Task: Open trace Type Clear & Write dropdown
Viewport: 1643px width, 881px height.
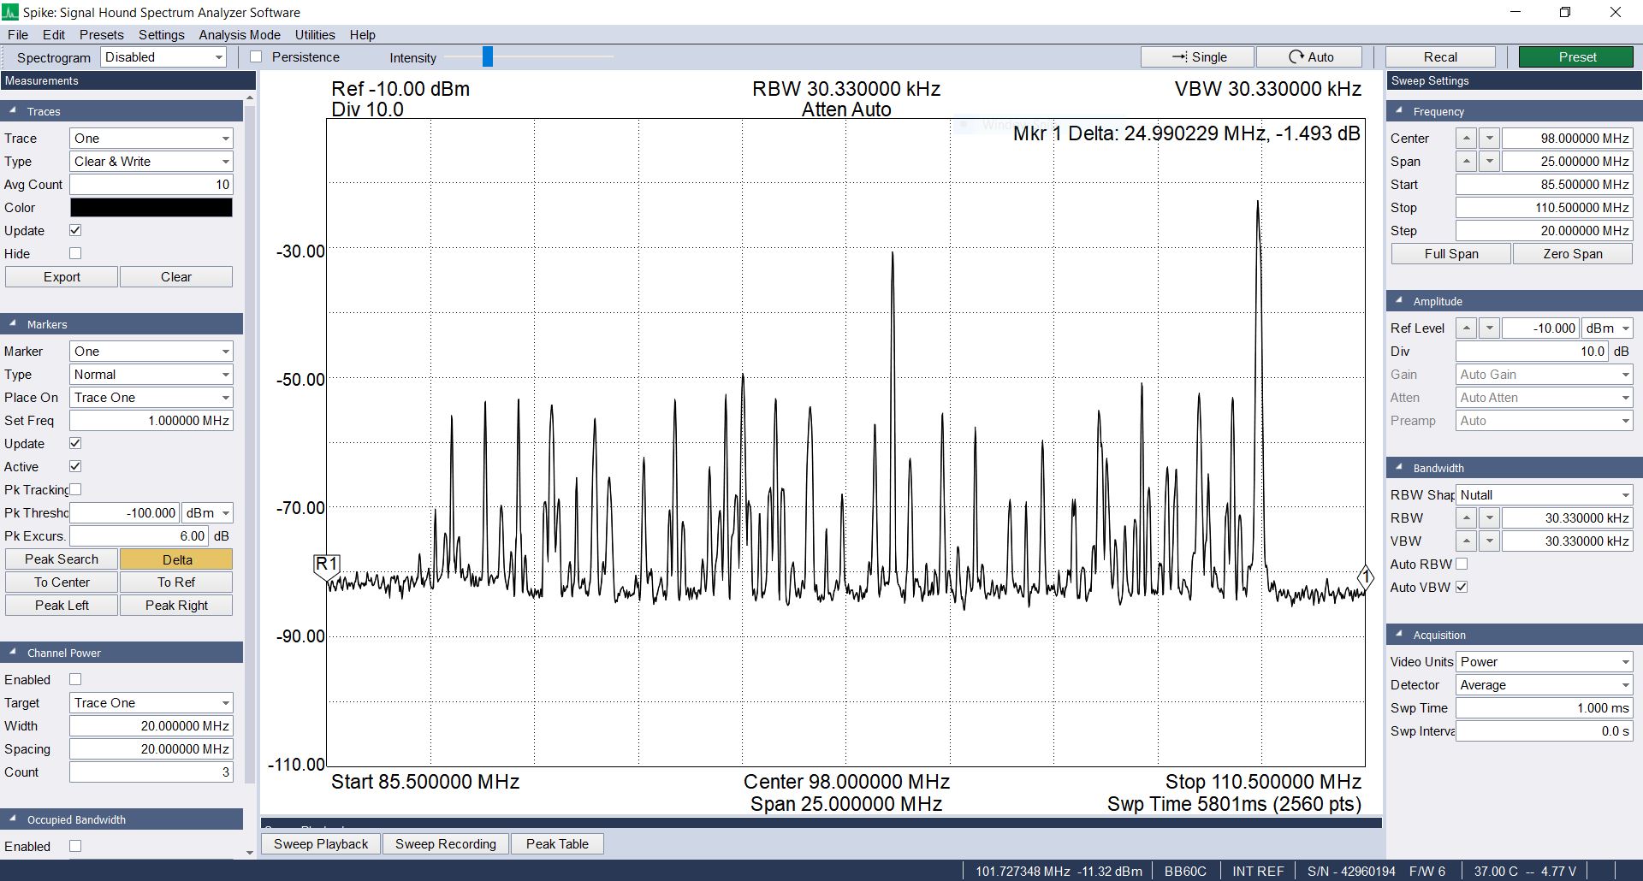Action: click(151, 161)
